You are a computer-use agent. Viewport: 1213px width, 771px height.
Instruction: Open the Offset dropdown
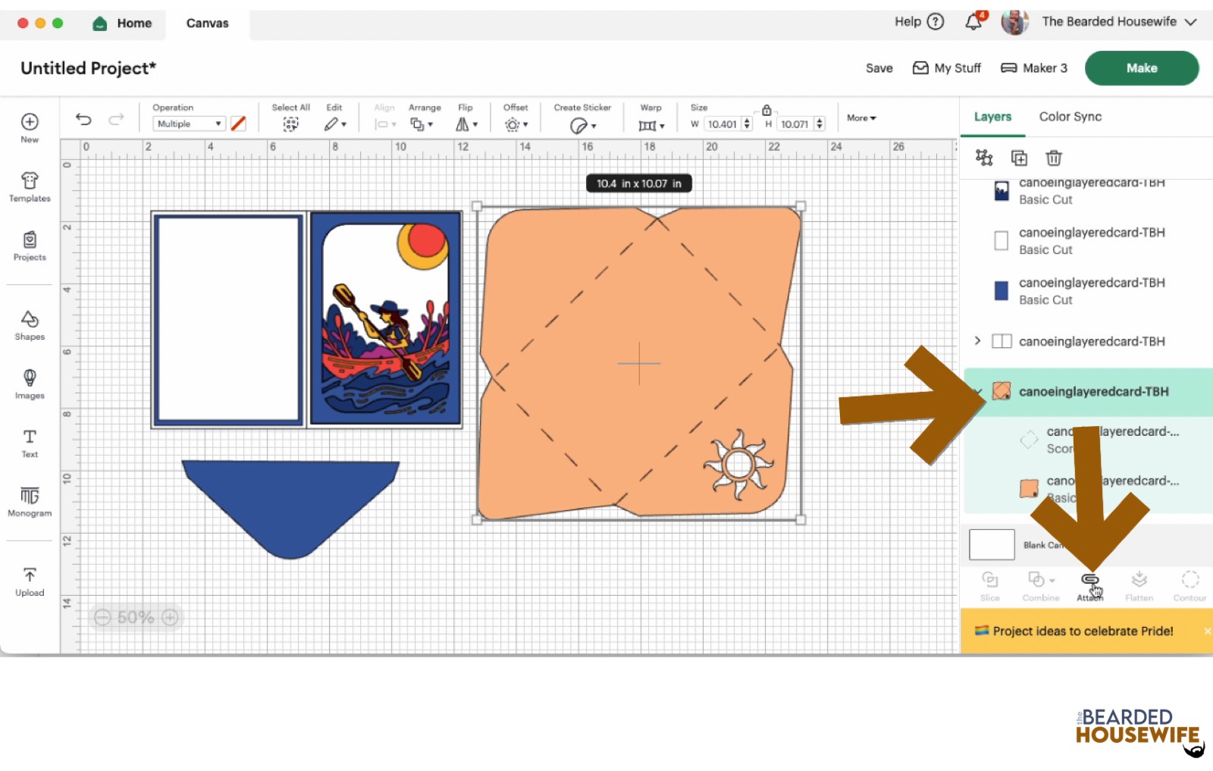click(x=516, y=124)
